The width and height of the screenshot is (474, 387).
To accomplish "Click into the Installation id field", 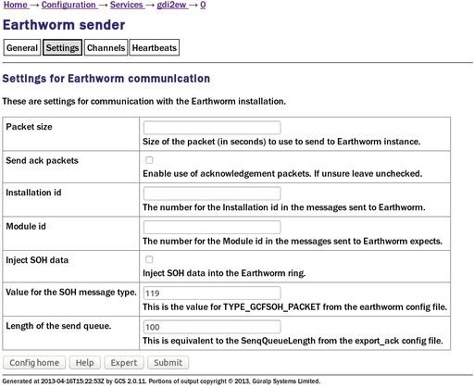I will [x=212, y=193].
